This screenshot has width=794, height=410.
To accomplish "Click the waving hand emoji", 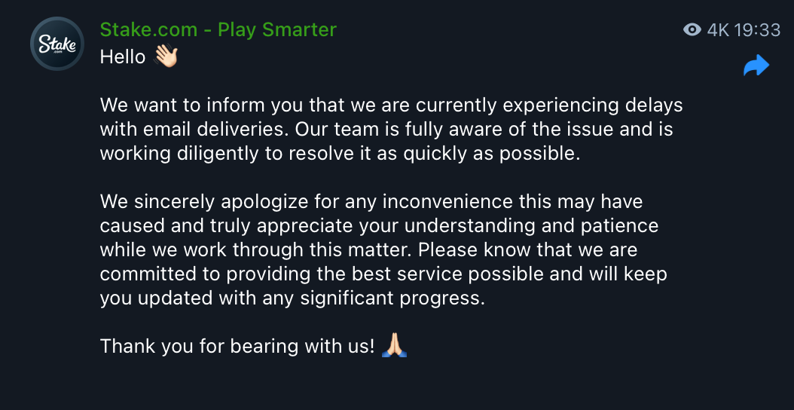I will 165,56.
